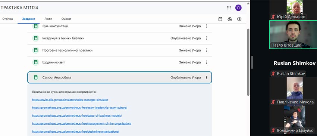
Task: Open the Google Calendar icon
Action: pos(220,19)
